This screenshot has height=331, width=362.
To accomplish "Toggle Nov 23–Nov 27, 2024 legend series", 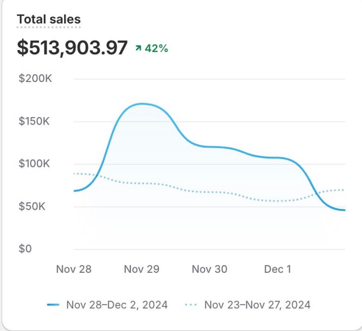I will 257,305.
